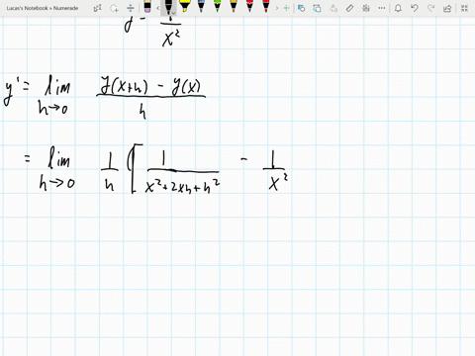
Task: Click the gear-like icon next to the ruler
Action: tap(366, 8)
